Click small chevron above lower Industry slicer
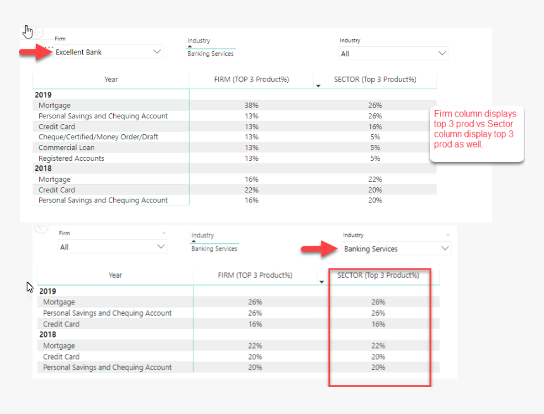This screenshot has height=414, width=544. click(448, 235)
